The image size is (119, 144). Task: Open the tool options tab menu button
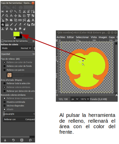pos(33,41)
